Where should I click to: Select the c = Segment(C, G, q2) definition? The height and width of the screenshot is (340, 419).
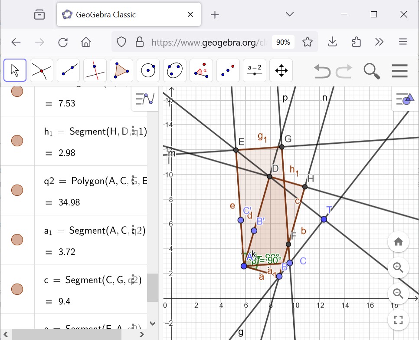point(93,280)
